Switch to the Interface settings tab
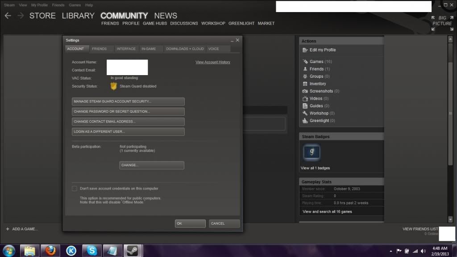The height and width of the screenshot is (257, 457). pyautogui.click(x=126, y=49)
